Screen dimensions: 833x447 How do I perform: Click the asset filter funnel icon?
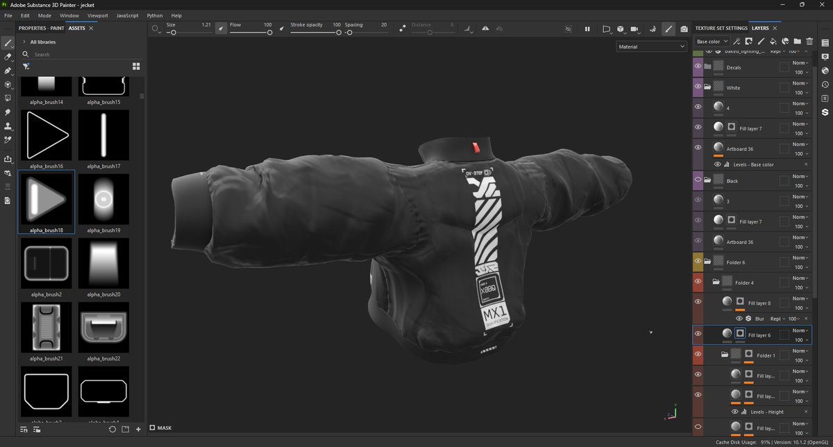click(x=26, y=66)
